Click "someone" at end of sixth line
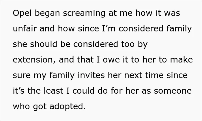The image size is (202, 121). pos(173,91)
